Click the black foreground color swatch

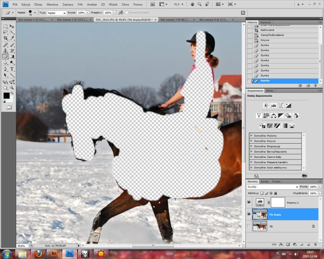(6, 96)
